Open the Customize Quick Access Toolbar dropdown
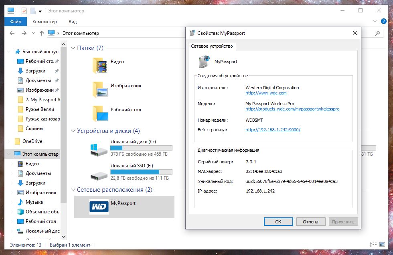This screenshot has height=255, width=393. pyautogui.click(x=40, y=11)
